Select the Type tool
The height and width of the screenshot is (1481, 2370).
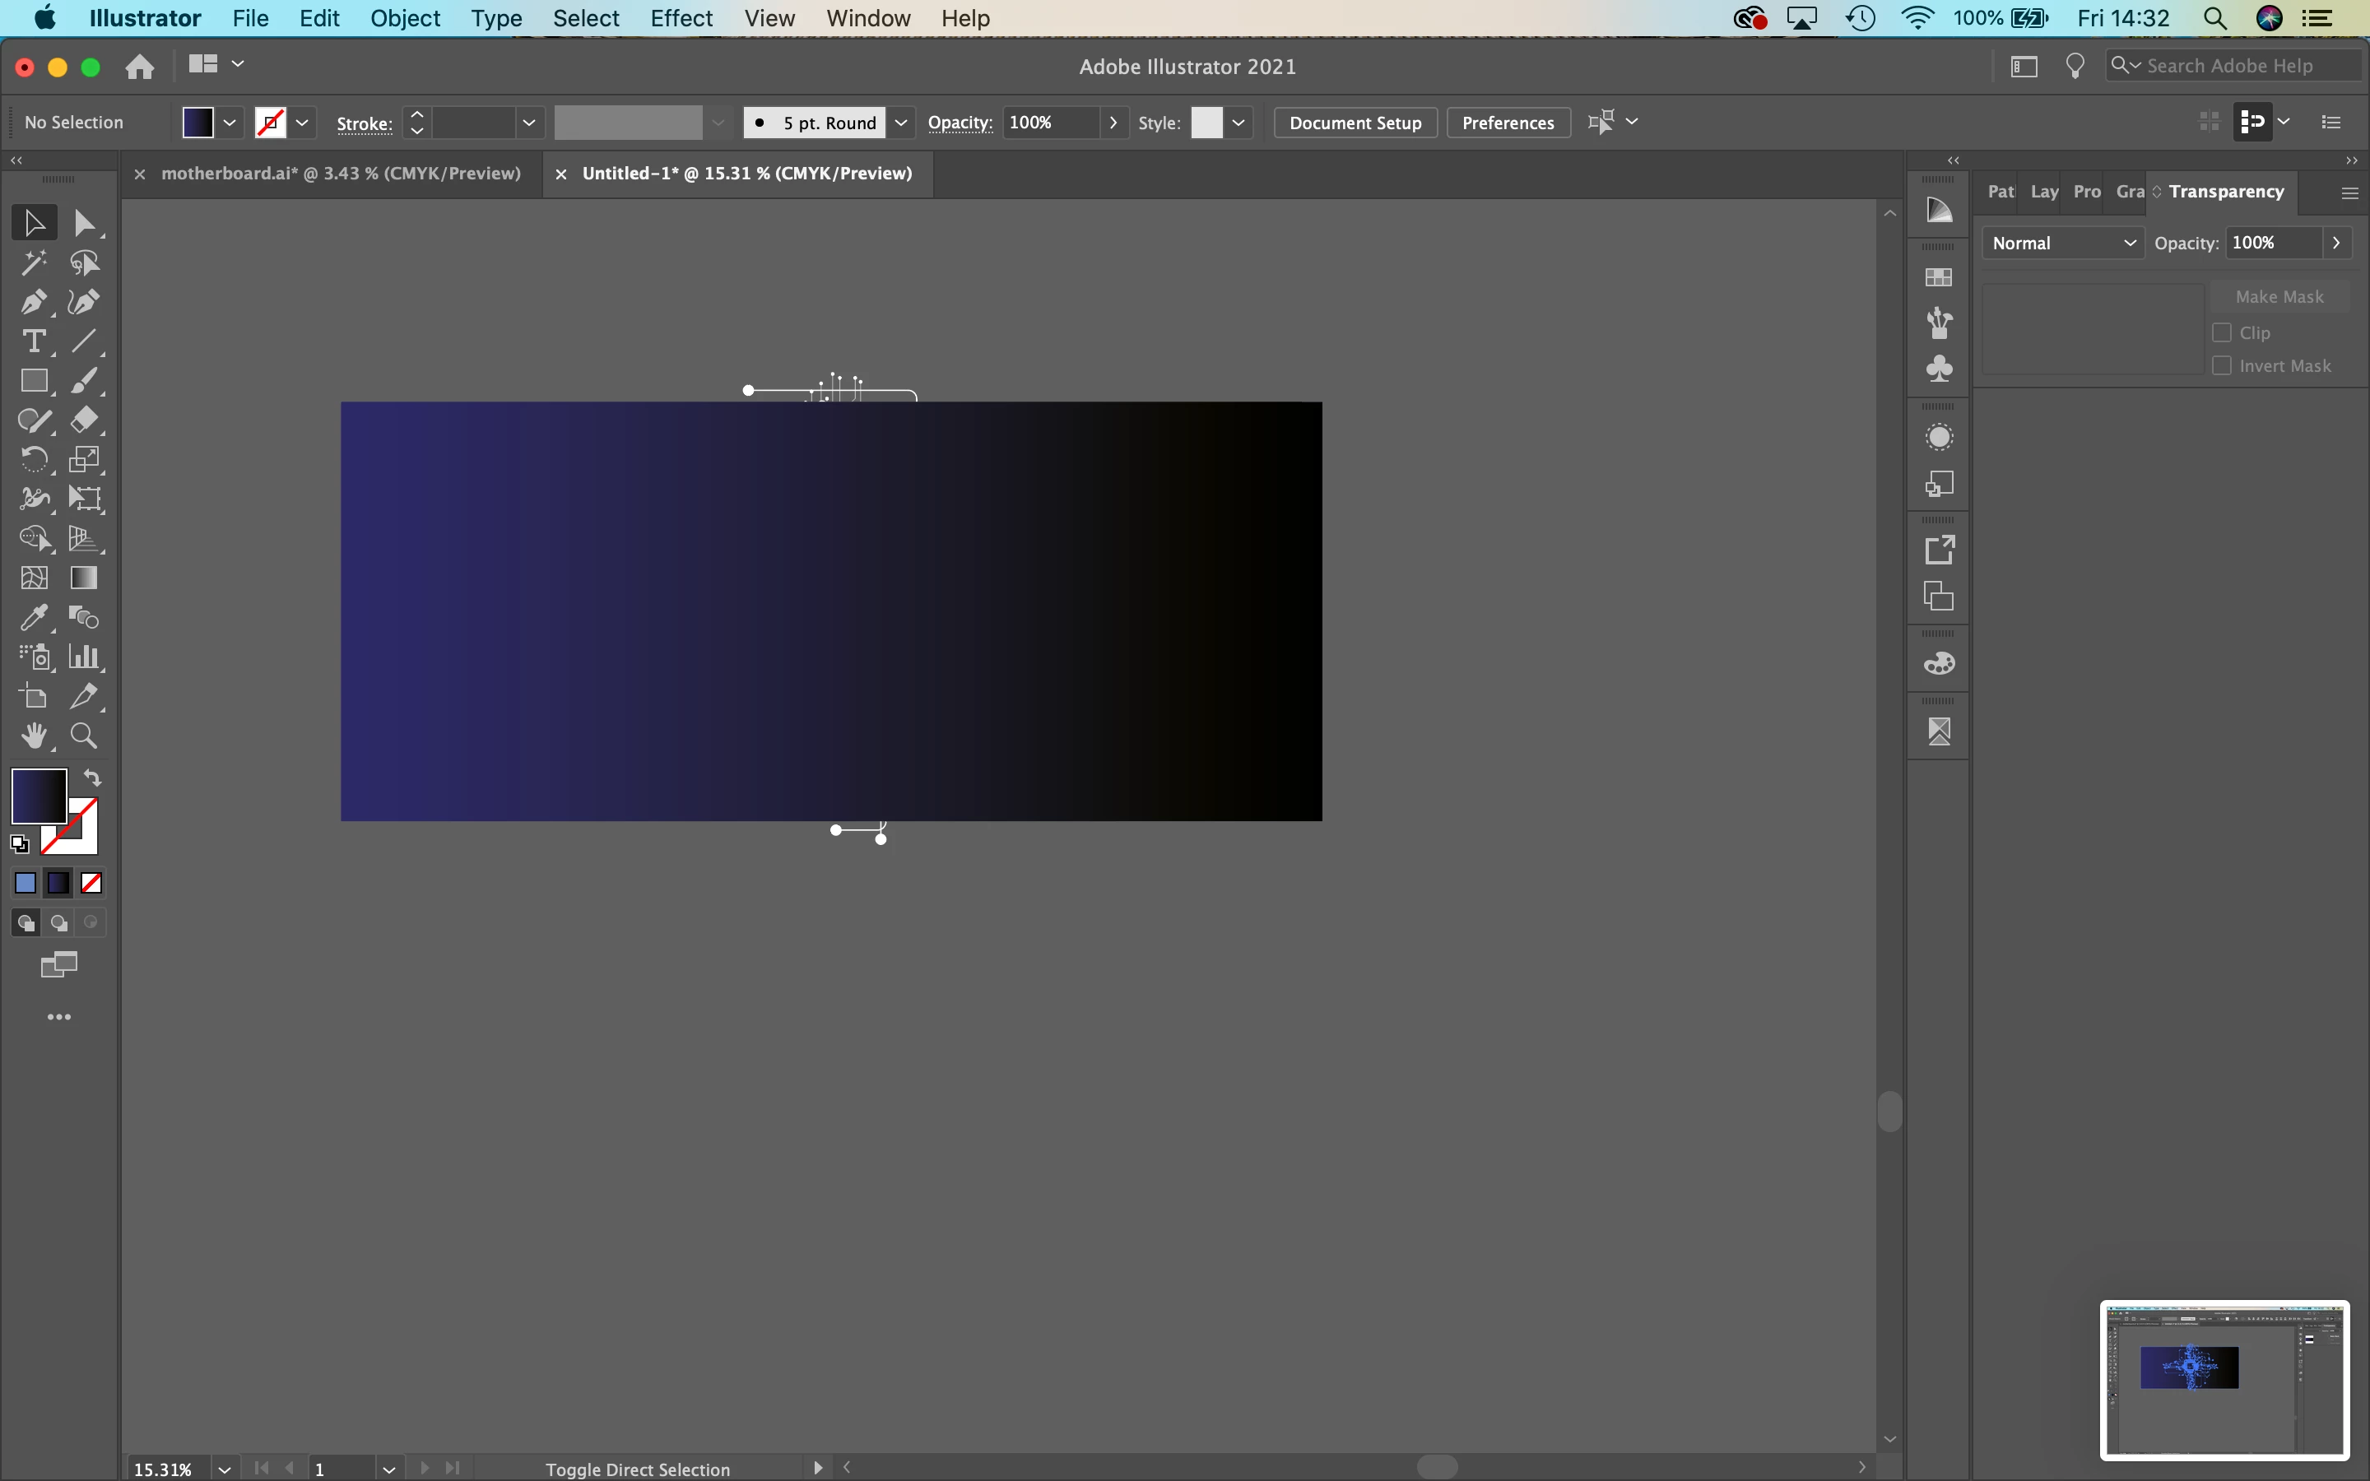(x=33, y=341)
